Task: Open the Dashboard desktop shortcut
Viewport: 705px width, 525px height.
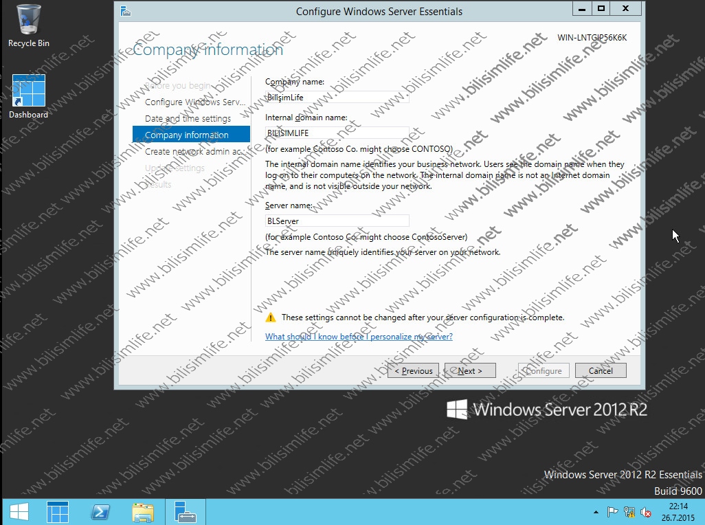Action: point(29,96)
